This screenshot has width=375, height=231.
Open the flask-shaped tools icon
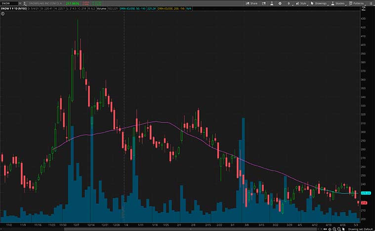pos(271,3)
